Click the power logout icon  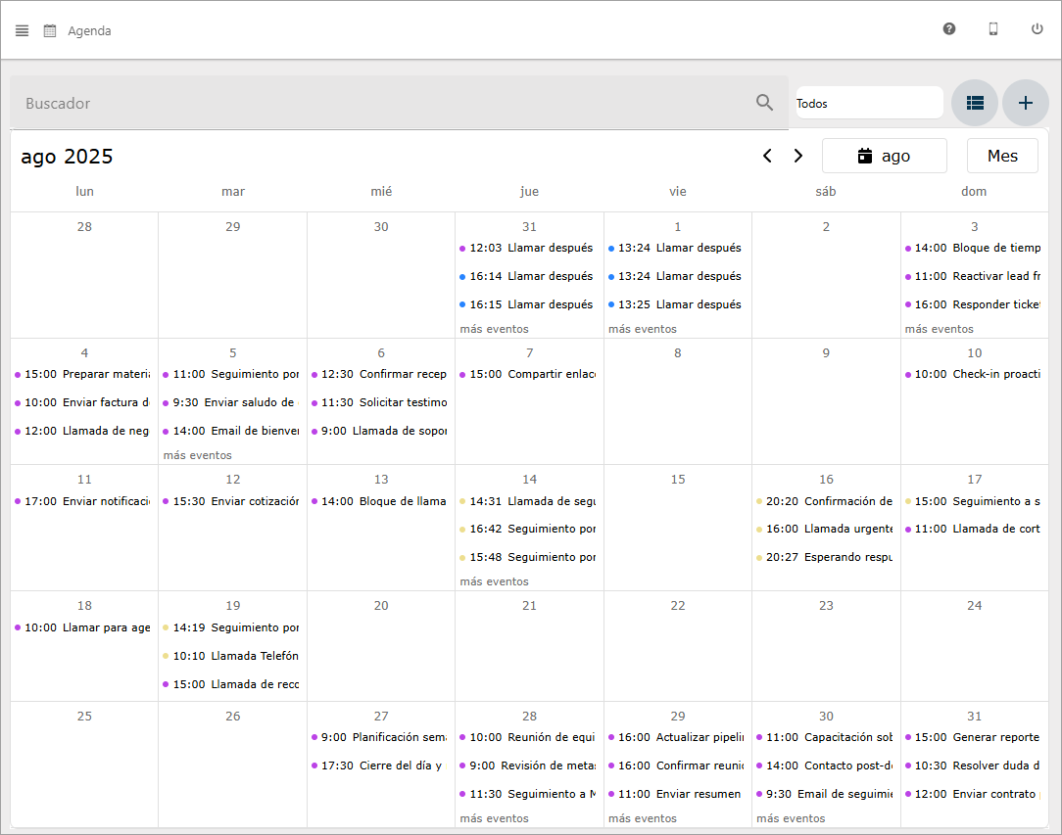click(x=1037, y=29)
